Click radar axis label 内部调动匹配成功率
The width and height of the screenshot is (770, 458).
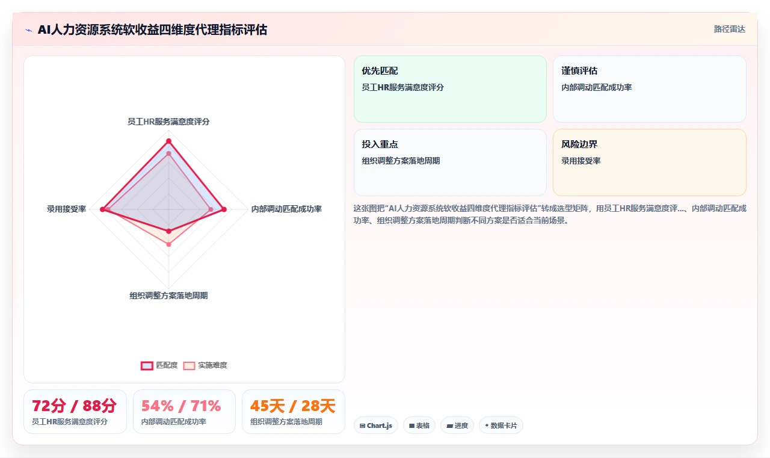286,209
